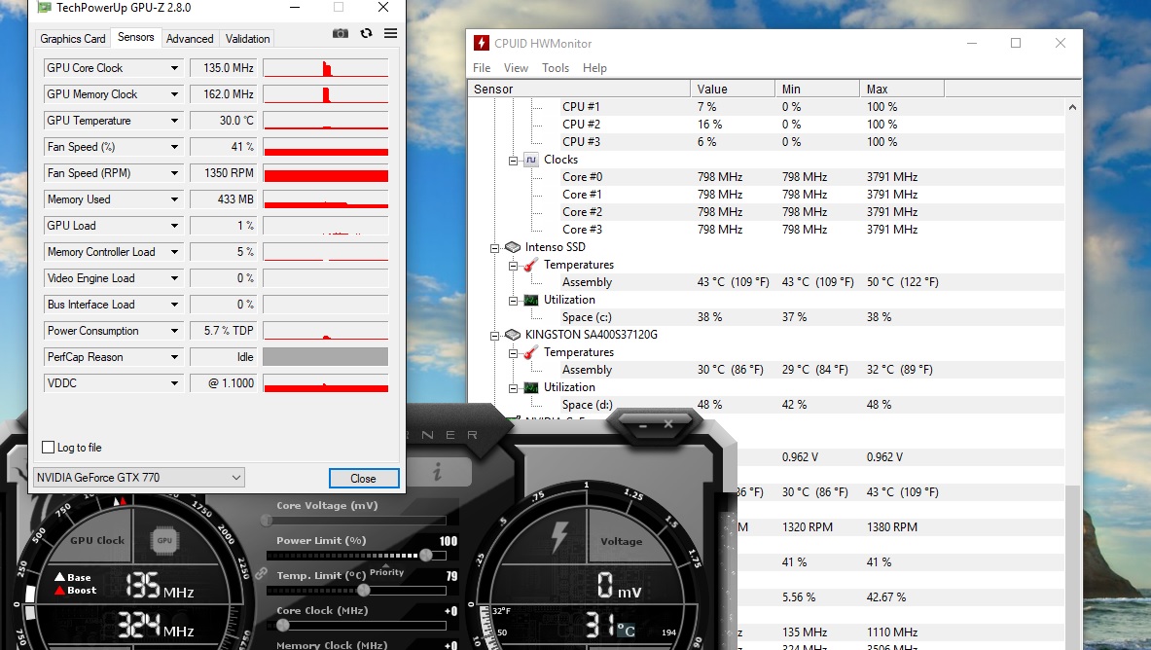The image size is (1151, 650).
Task: Click the KINGSTON SA400S37120G drive icon
Action: tap(513, 335)
